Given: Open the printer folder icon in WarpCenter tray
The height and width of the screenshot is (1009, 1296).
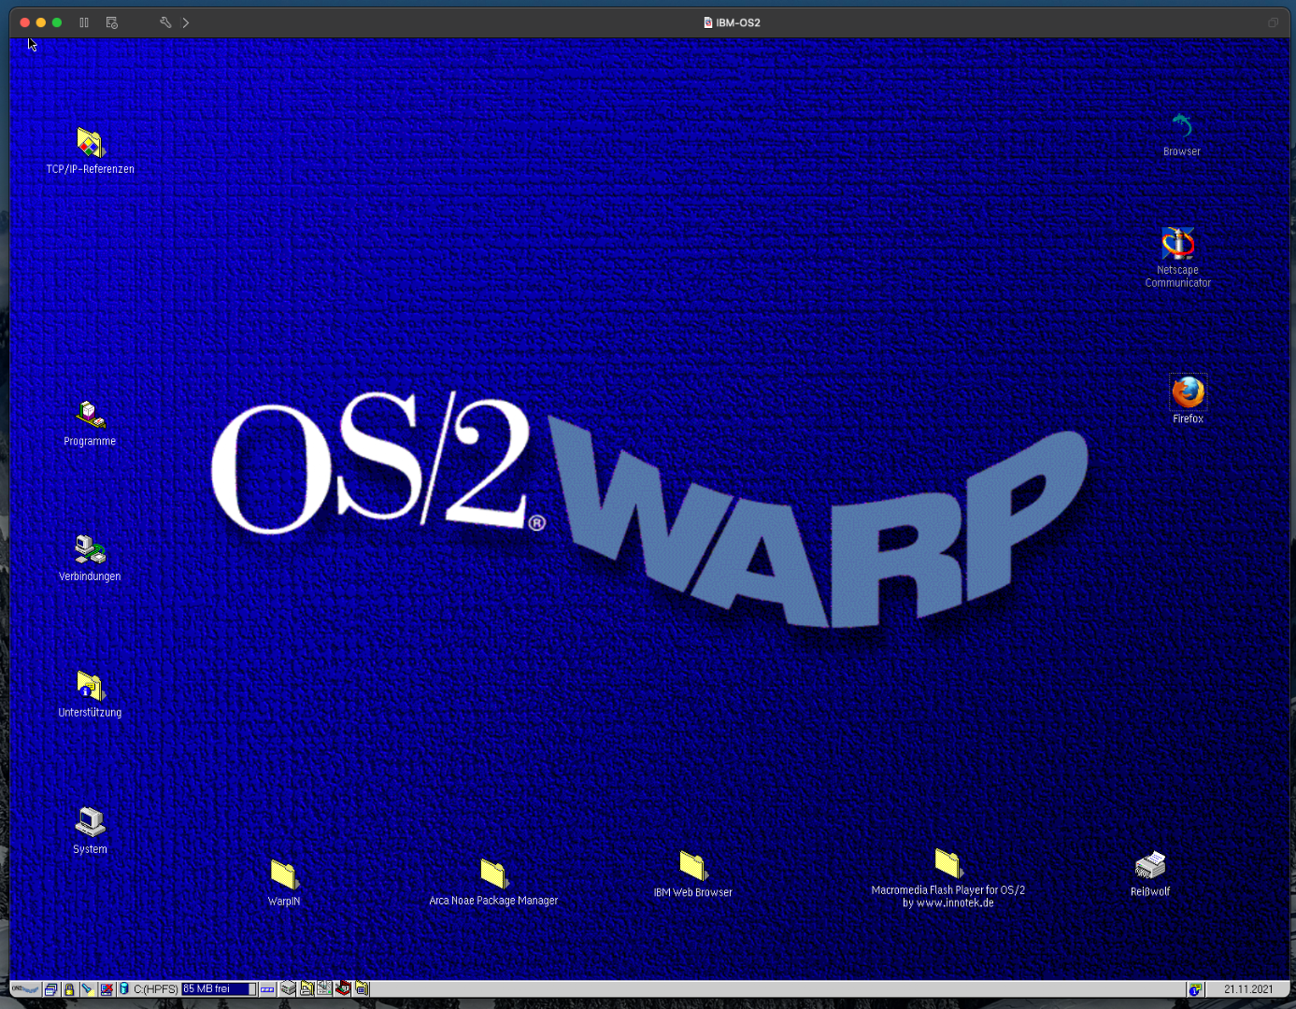Looking at the screenshot, I should point(306,988).
